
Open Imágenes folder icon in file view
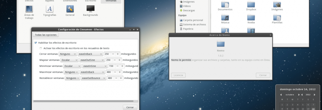pyautogui.click(x=277, y=4)
